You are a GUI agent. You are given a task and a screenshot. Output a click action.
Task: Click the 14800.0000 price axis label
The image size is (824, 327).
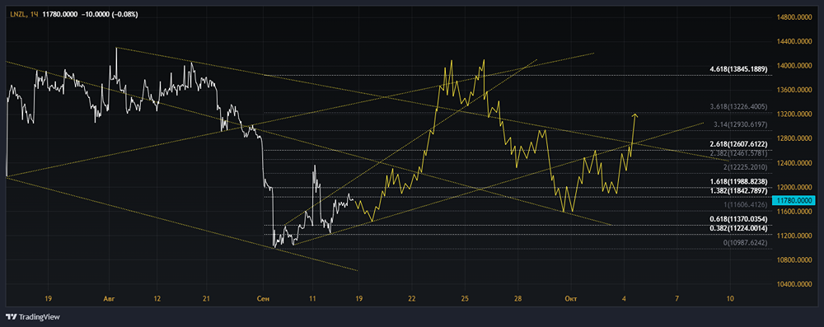(x=795, y=17)
